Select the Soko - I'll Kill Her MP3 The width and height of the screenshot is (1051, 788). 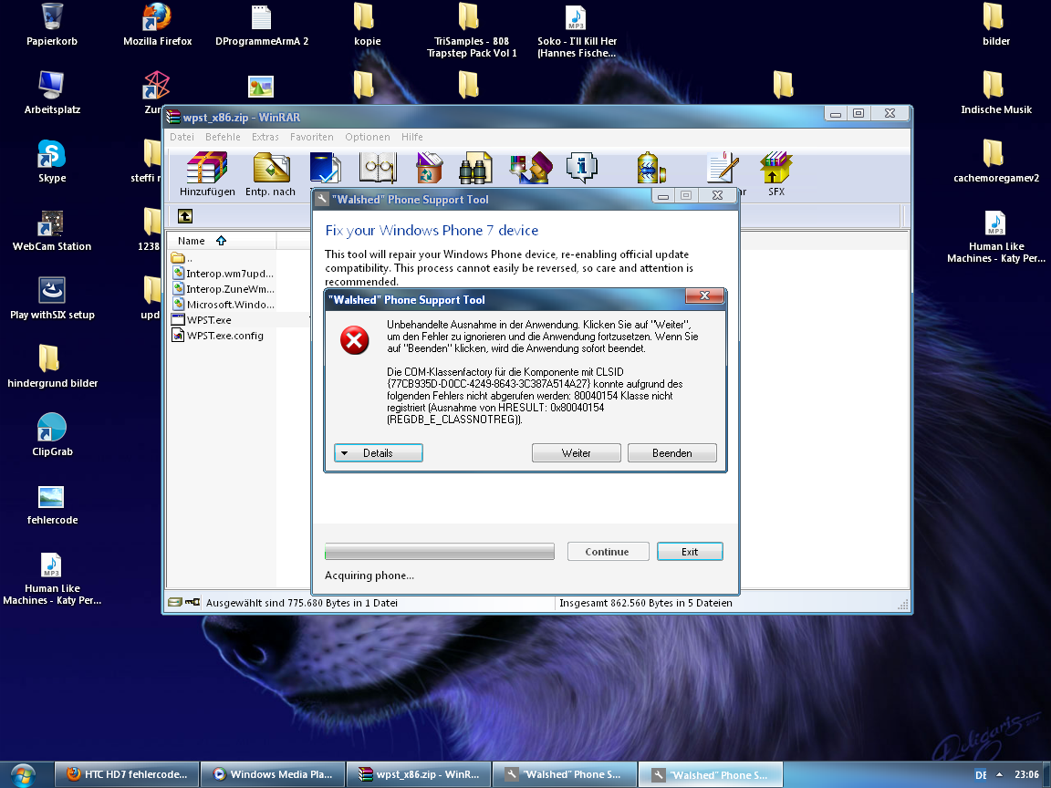pyautogui.click(x=577, y=30)
